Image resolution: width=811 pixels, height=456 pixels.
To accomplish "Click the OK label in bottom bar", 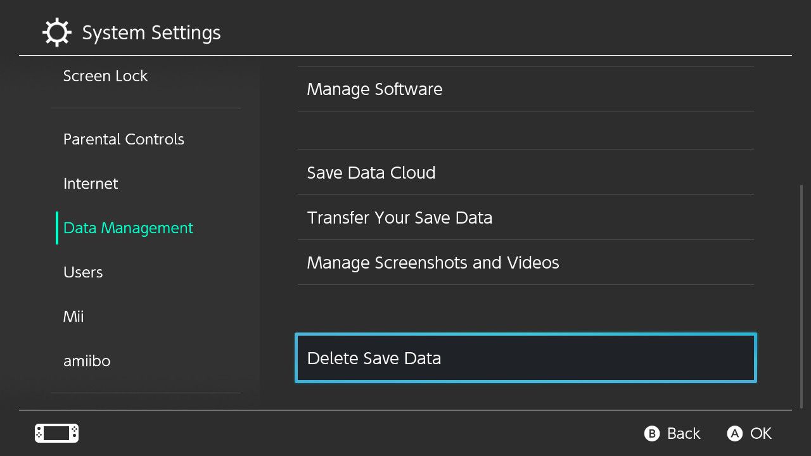I will [x=760, y=433].
